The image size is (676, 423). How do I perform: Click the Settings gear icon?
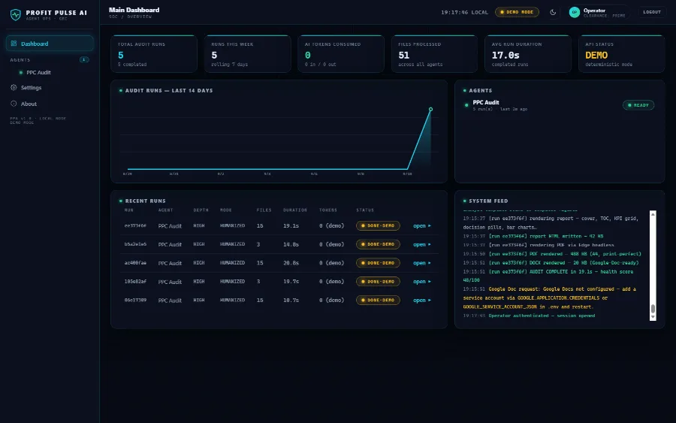pyautogui.click(x=14, y=88)
